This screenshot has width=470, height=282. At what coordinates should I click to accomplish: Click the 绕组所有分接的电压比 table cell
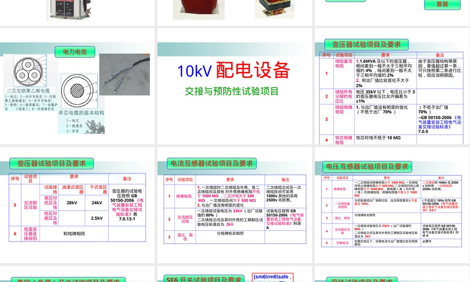point(344,96)
